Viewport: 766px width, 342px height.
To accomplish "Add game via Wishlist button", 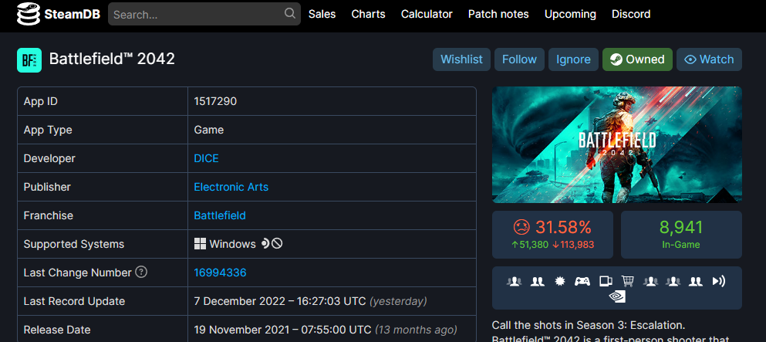I will point(461,59).
